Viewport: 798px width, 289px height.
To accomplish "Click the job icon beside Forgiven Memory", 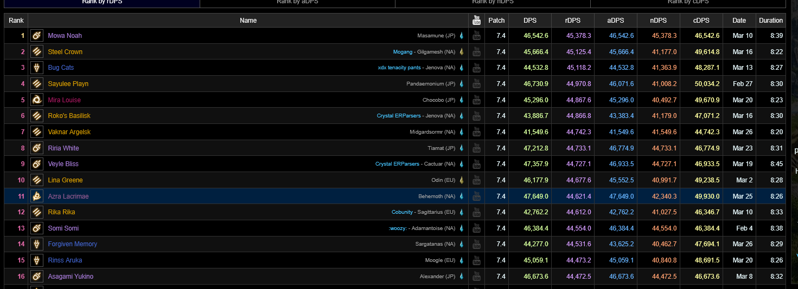I will (x=37, y=244).
